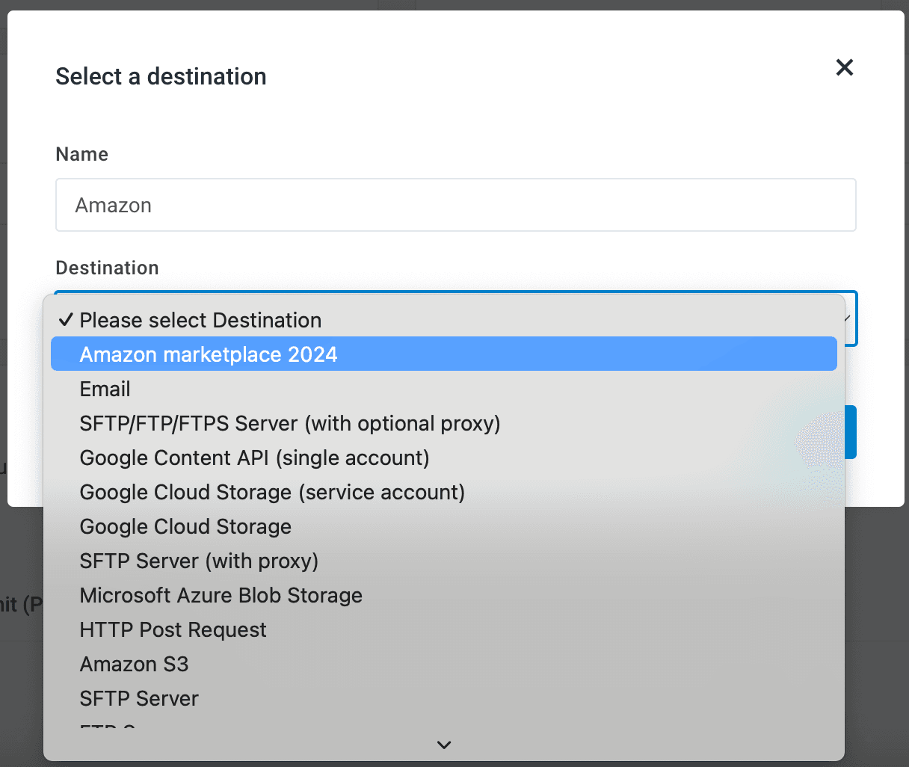Click the Name field label
The height and width of the screenshot is (767, 909).
click(x=82, y=154)
